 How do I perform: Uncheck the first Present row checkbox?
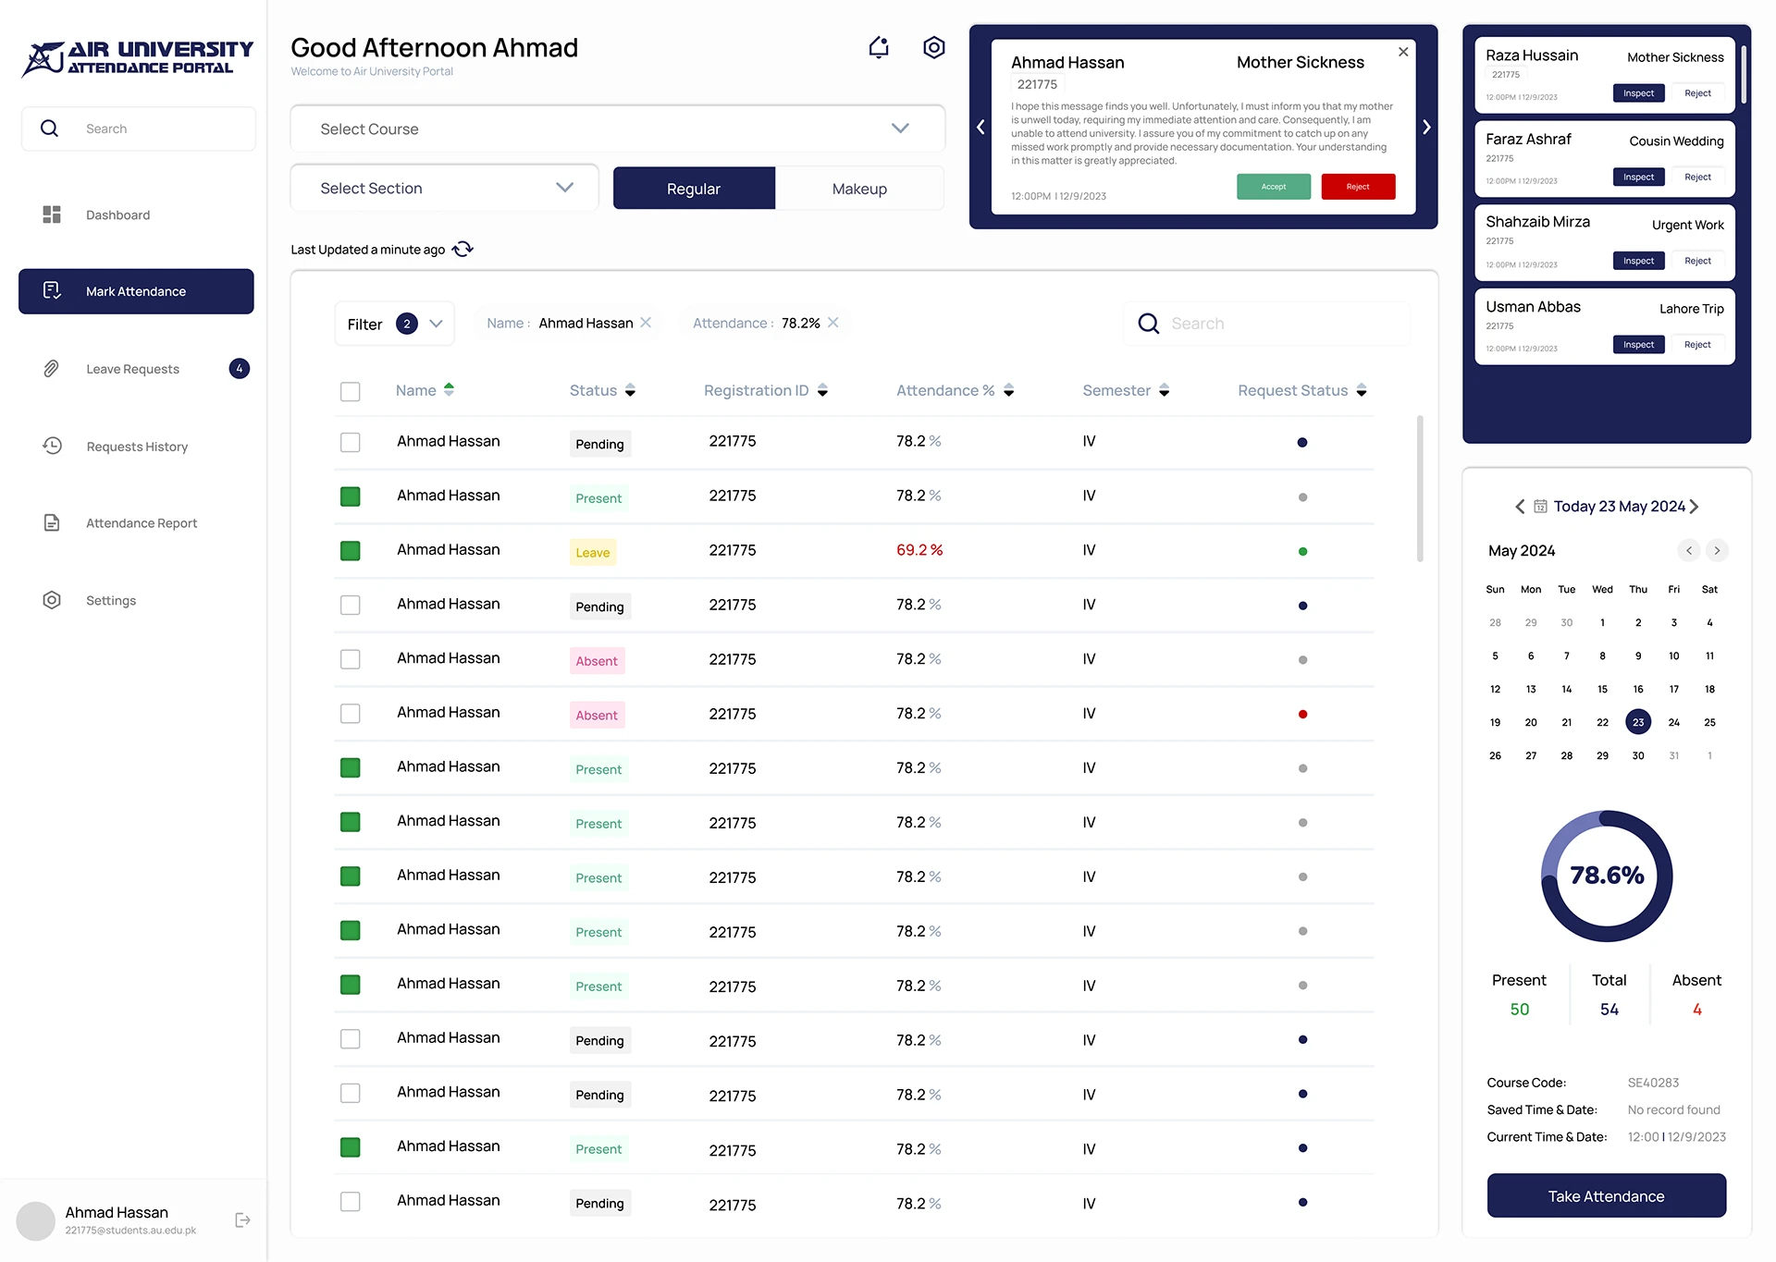point(350,496)
